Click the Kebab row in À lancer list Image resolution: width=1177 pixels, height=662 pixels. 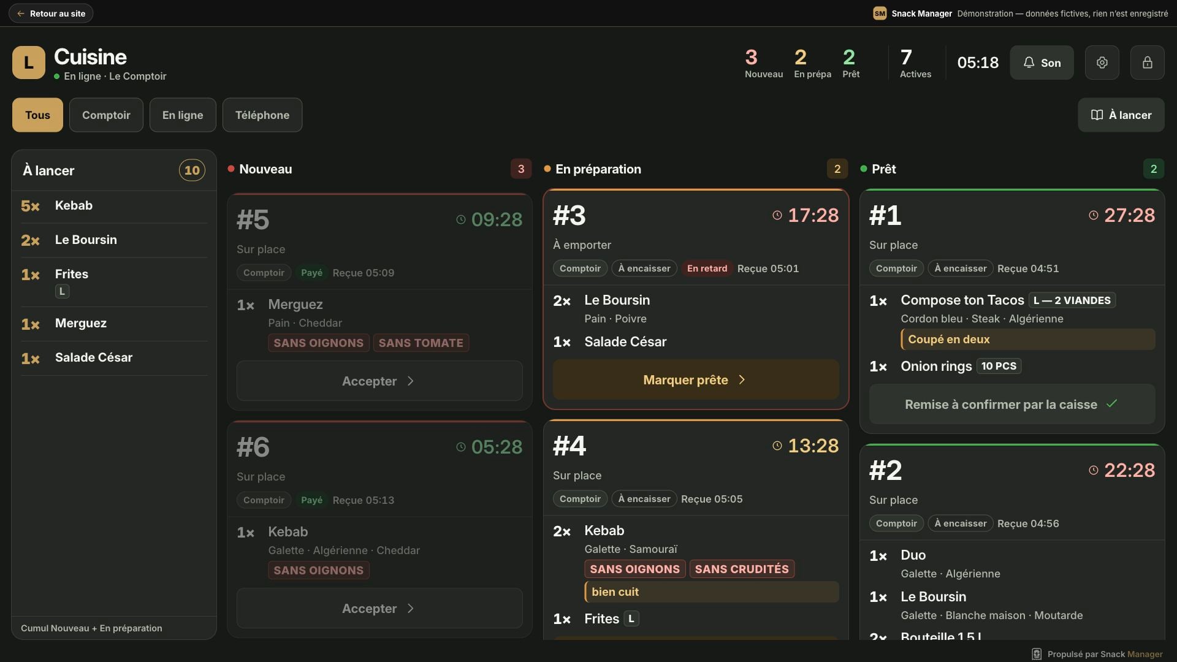pyautogui.click(x=114, y=206)
